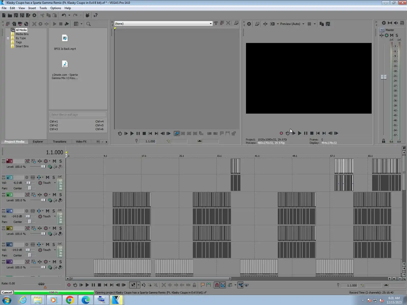
Task: Open Overlays grid dropdown arrow in preview
Action: click(315, 24)
